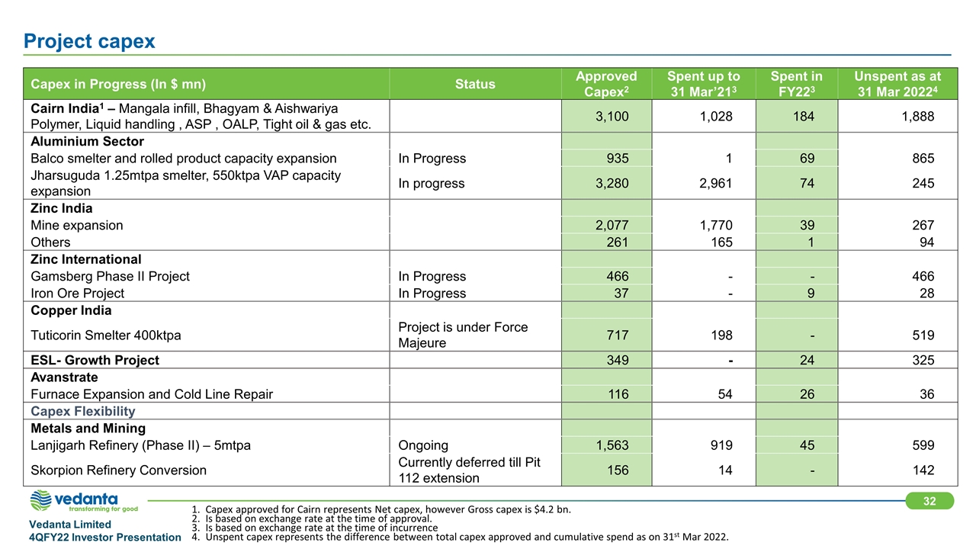Select the Zinc International section label
The image size is (976, 549).
[x=85, y=259]
